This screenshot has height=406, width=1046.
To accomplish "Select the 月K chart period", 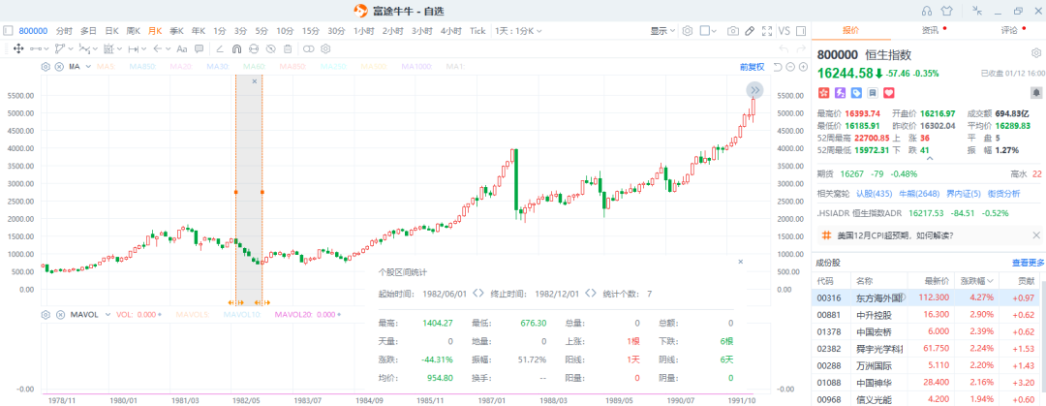I will [x=155, y=31].
